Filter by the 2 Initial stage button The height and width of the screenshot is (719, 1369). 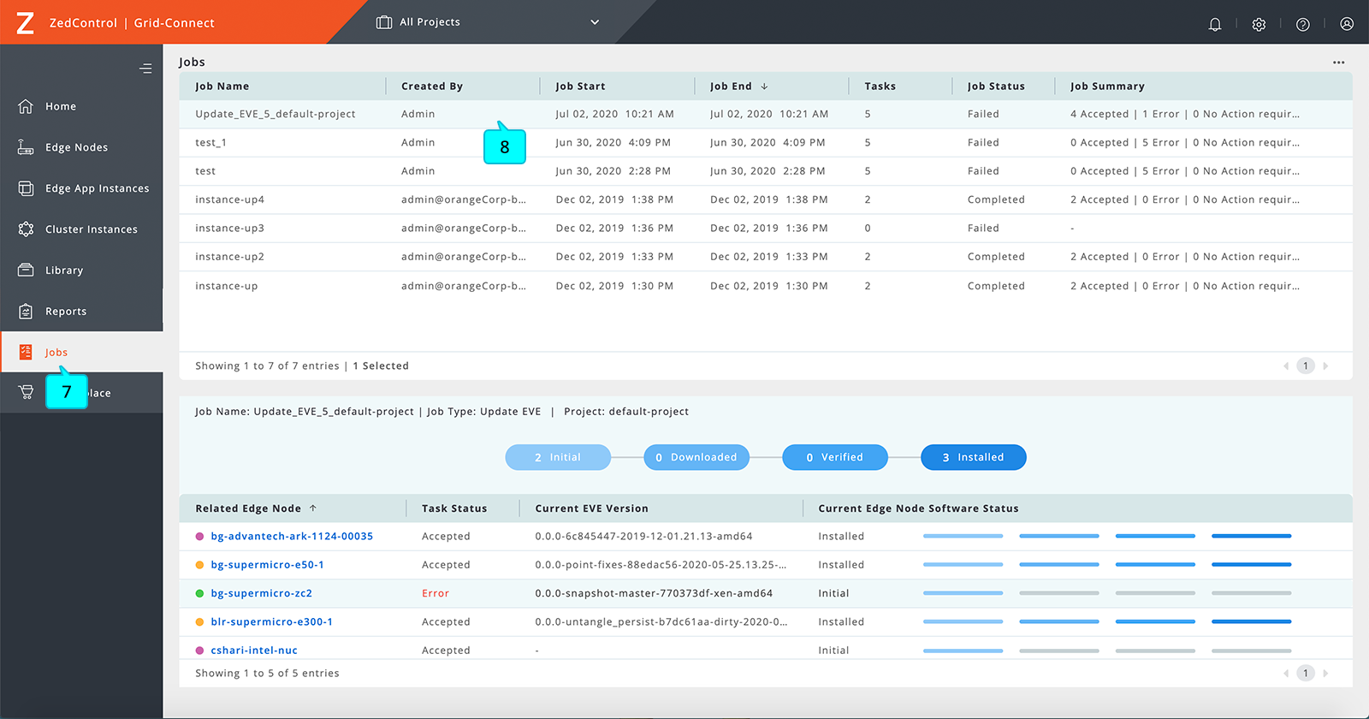pyautogui.click(x=558, y=457)
